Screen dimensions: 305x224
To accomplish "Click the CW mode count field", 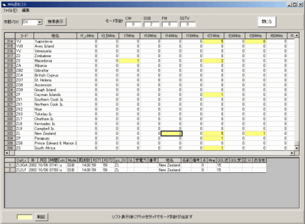I will coord(133,25).
